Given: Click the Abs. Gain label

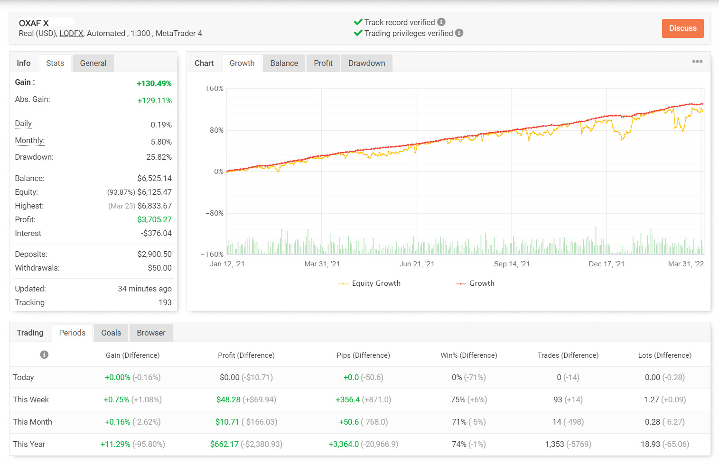Looking at the screenshot, I should point(32,100).
